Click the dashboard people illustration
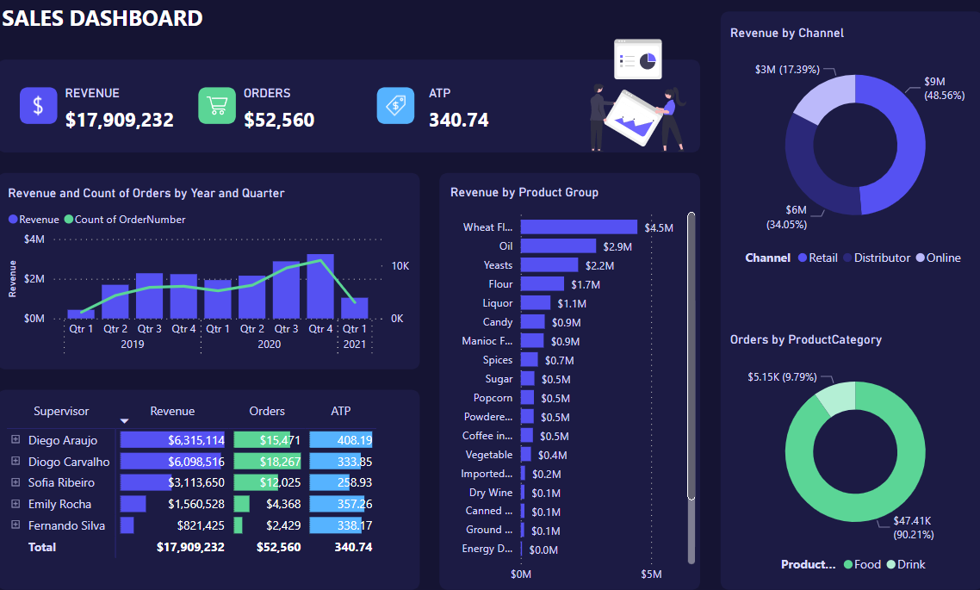Screen dimensions: 980x590 click(x=636, y=96)
